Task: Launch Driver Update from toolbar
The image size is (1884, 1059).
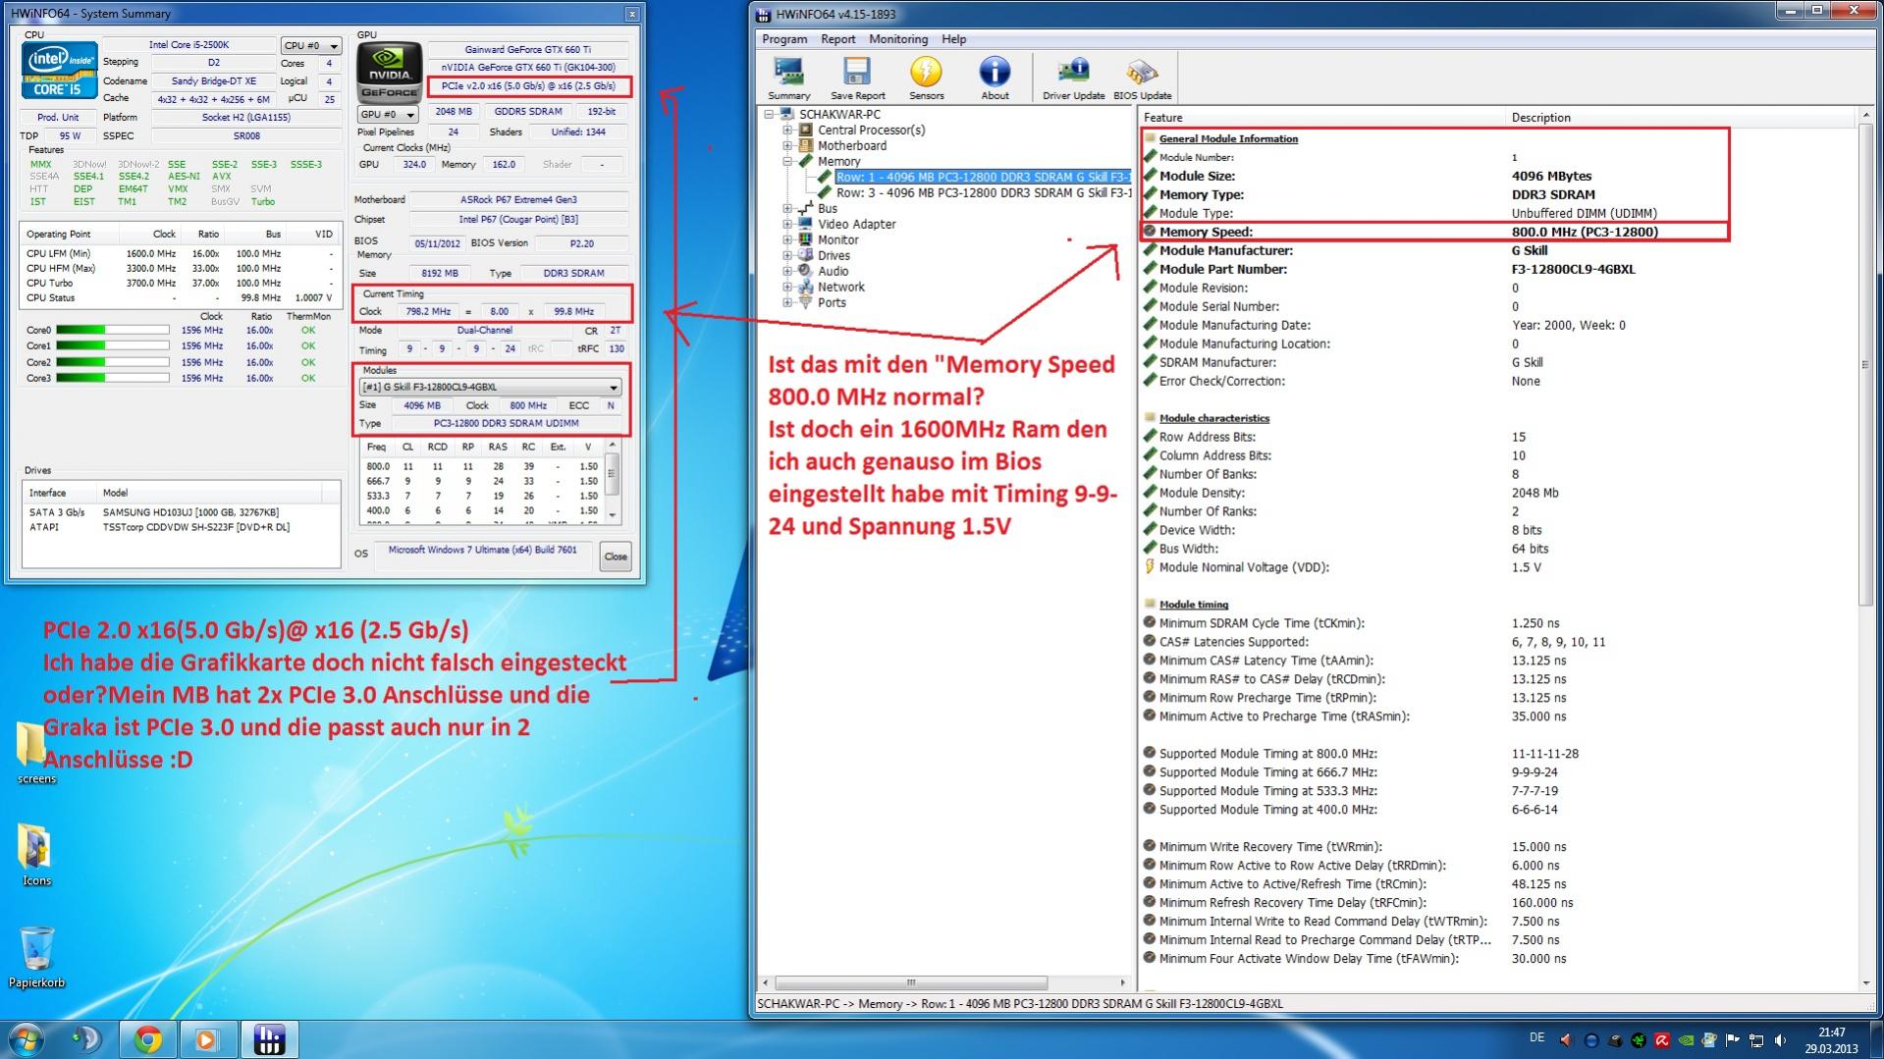Action: point(1073,79)
